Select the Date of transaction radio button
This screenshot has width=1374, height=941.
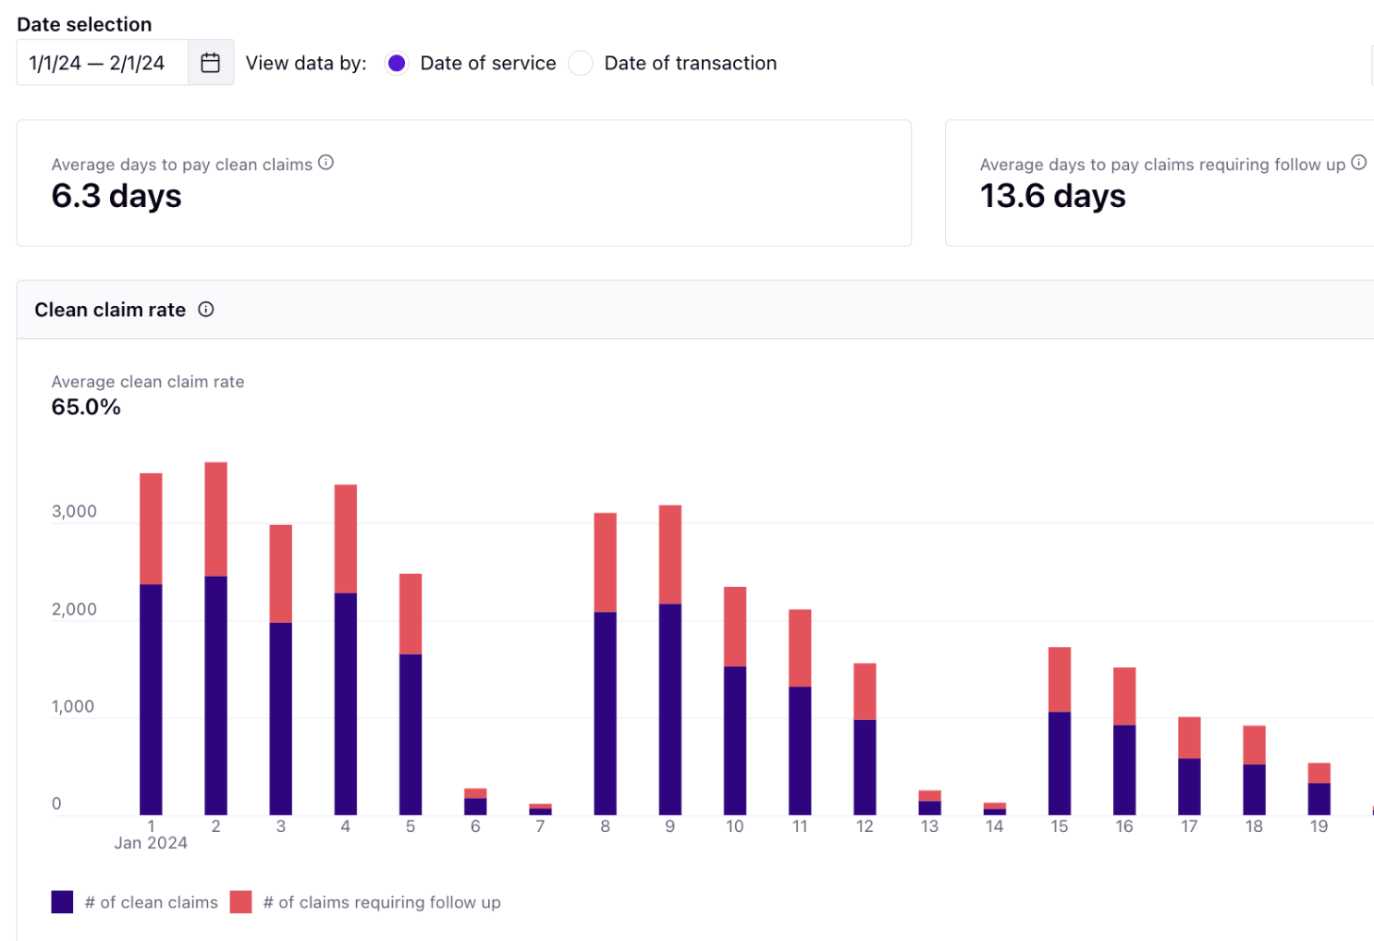pyautogui.click(x=581, y=63)
